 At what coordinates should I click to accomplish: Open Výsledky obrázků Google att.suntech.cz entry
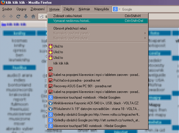coord(98,120)
